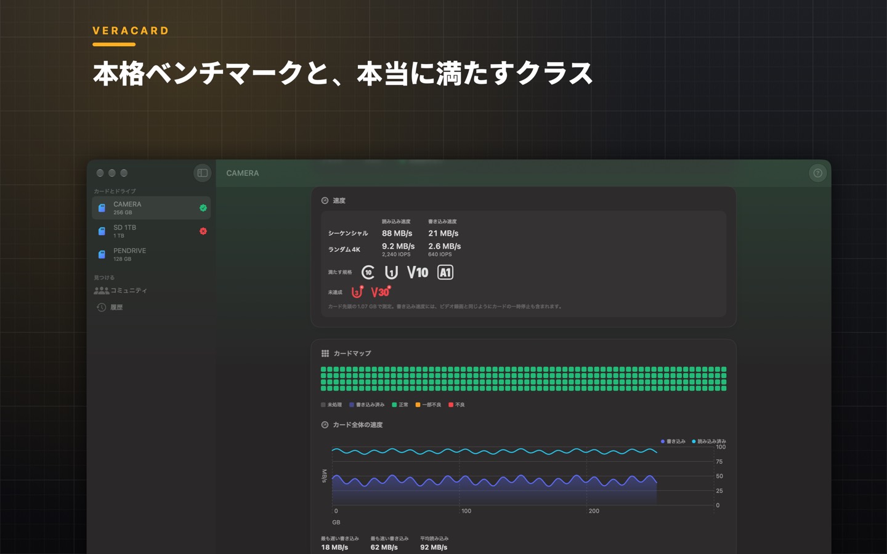
Task: Click the gauge icon beside 速度
Action: [x=325, y=201]
